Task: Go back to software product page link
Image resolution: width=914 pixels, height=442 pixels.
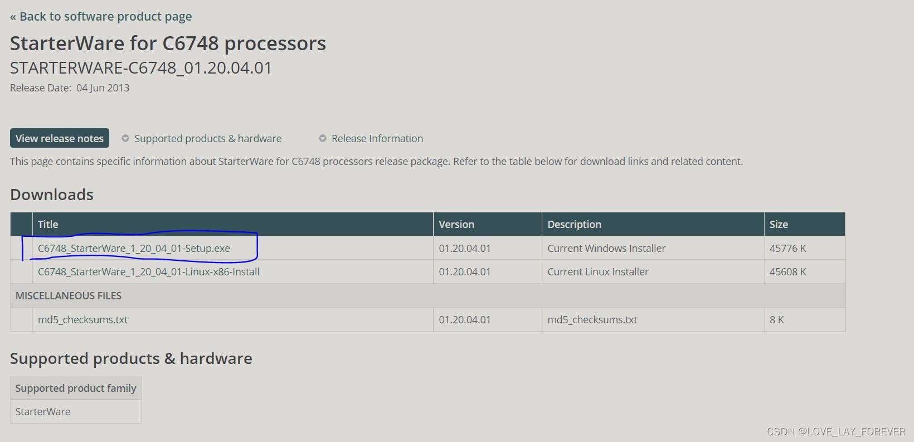Action: point(101,17)
